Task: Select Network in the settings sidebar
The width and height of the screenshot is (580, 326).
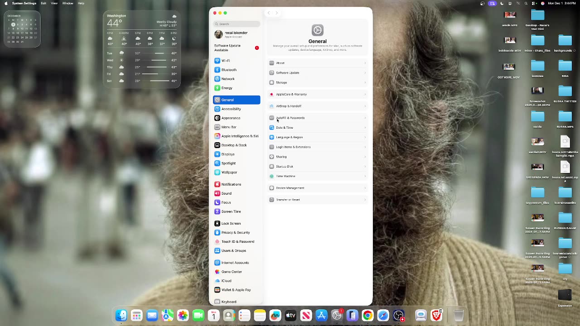Action: 237,79
